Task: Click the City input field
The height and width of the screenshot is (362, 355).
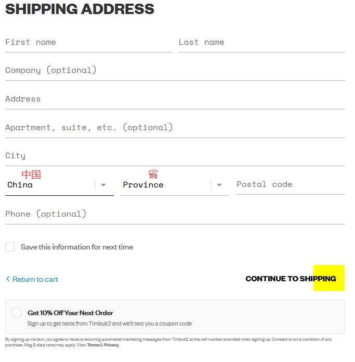Action: (x=175, y=156)
